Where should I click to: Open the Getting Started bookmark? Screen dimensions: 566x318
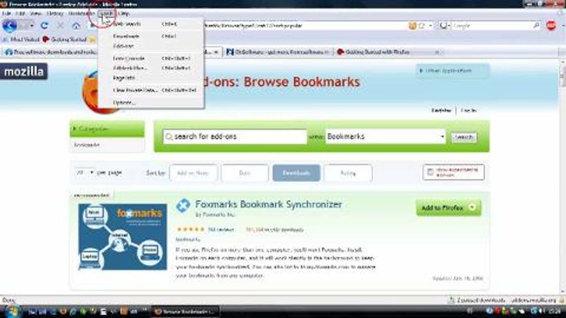(x=65, y=39)
